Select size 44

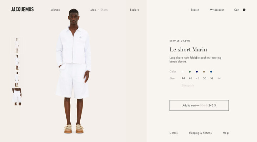[x=183, y=78]
